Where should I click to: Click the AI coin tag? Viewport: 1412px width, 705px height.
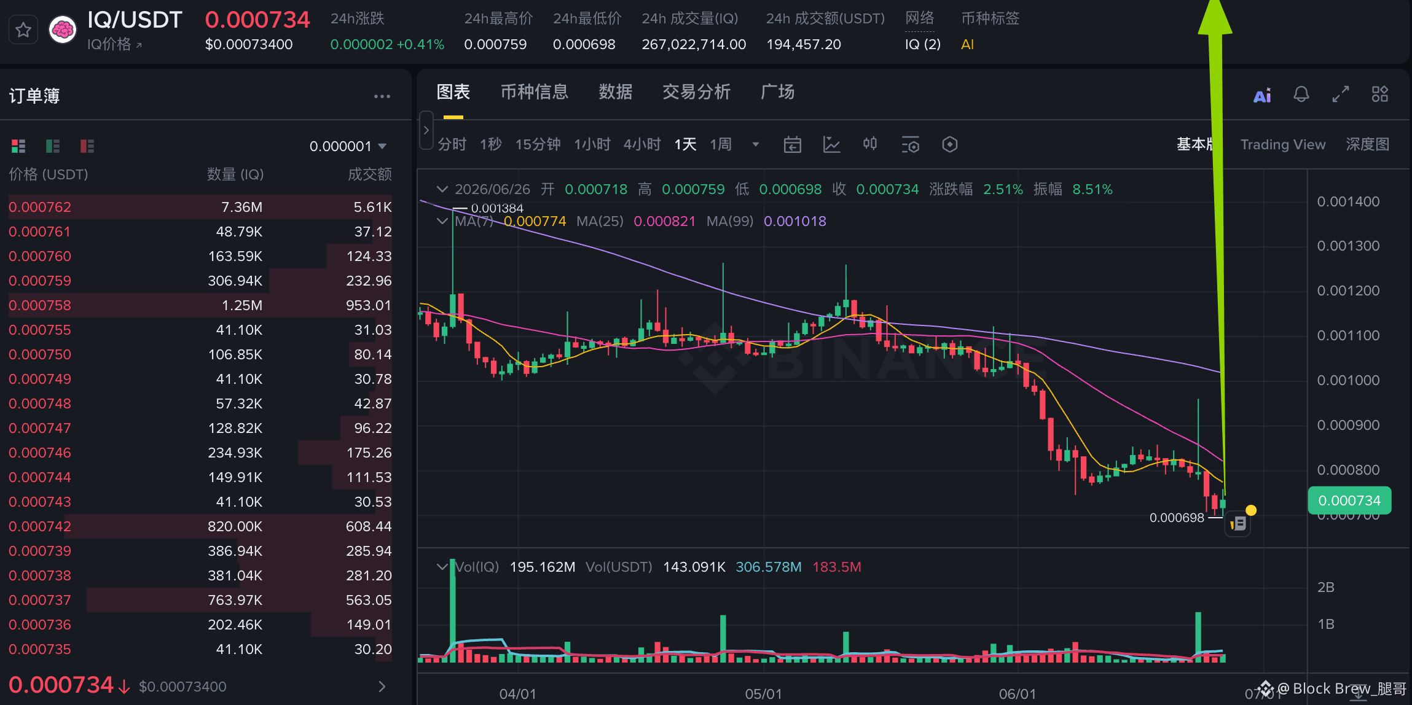pos(967,44)
